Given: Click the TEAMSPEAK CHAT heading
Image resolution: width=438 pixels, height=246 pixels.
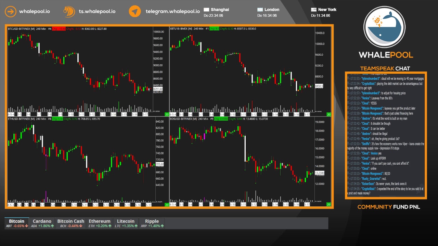Looking at the screenshot, I should point(385,68).
